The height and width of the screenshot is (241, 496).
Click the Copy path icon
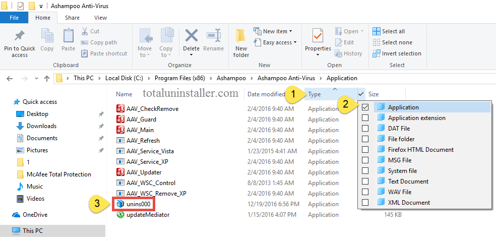85,42
